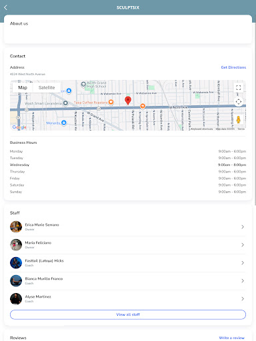Viewport: 256px width, 341px height.
Task: Click the blue marker beside Map/Satellite tabs
Action: point(69,91)
